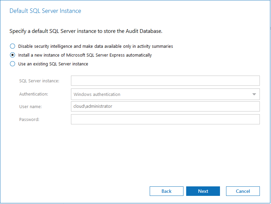This screenshot has width=271, height=204.
Task: Click into the Password input field
Action: click(x=165, y=119)
